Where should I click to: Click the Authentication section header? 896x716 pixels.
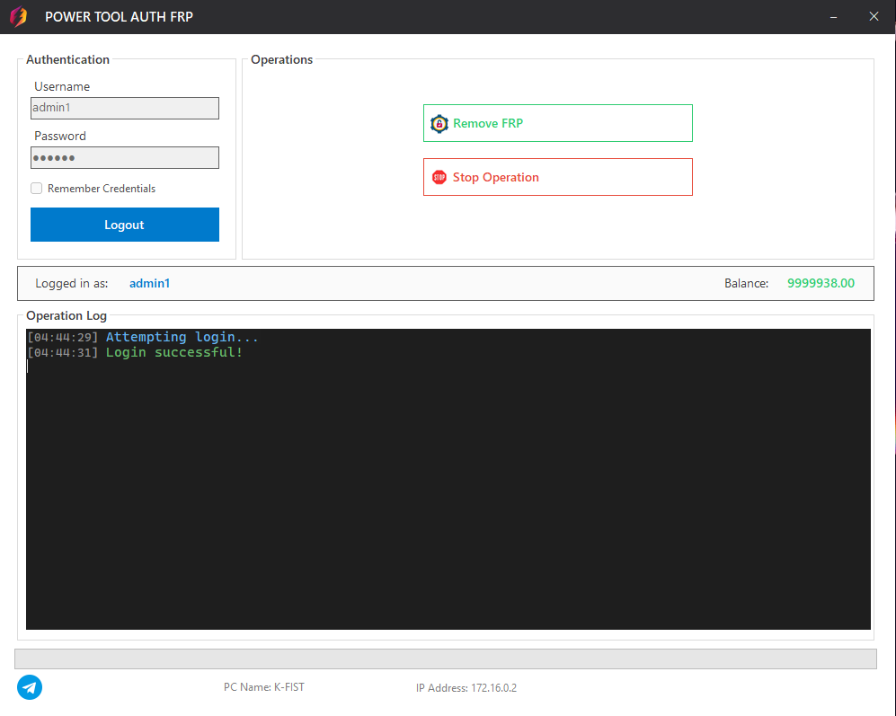point(67,59)
